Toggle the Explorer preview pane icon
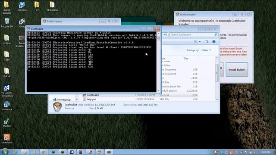Screen dimensions: 276x155 (207, 41)
